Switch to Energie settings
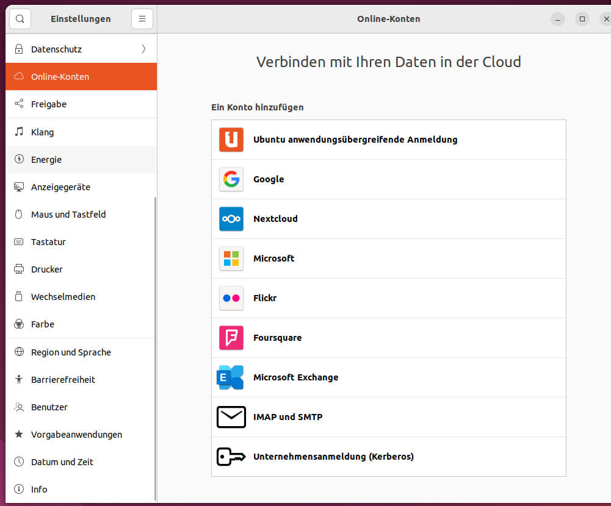This screenshot has height=506, width=611. (81, 159)
